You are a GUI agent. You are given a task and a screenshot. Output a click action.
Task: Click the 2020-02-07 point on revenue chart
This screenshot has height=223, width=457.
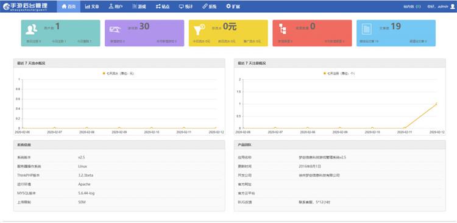click(54, 128)
